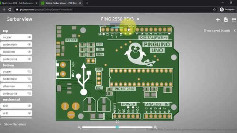Show the bottom copper layer eye icon
This screenshot has width=237, height=133.
(x=29, y=71)
